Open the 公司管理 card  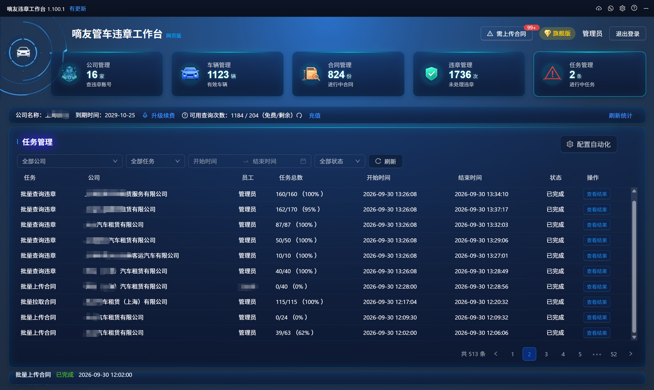click(107, 74)
